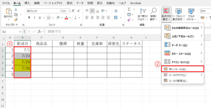Apply the fill color bucket

pos(58,18)
